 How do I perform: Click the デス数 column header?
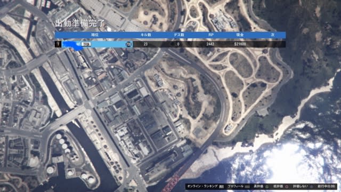pyautogui.click(x=179, y=35)
